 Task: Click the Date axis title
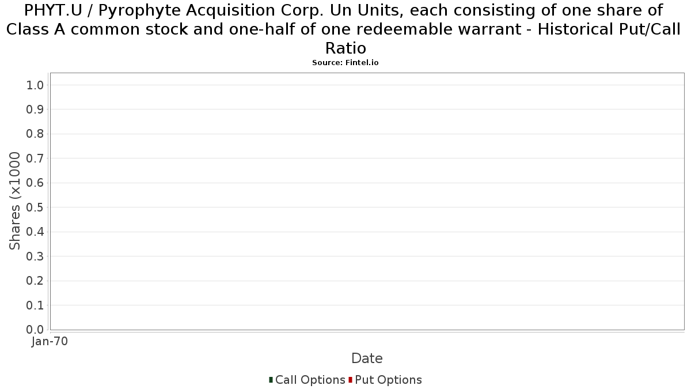click(367, 358)
